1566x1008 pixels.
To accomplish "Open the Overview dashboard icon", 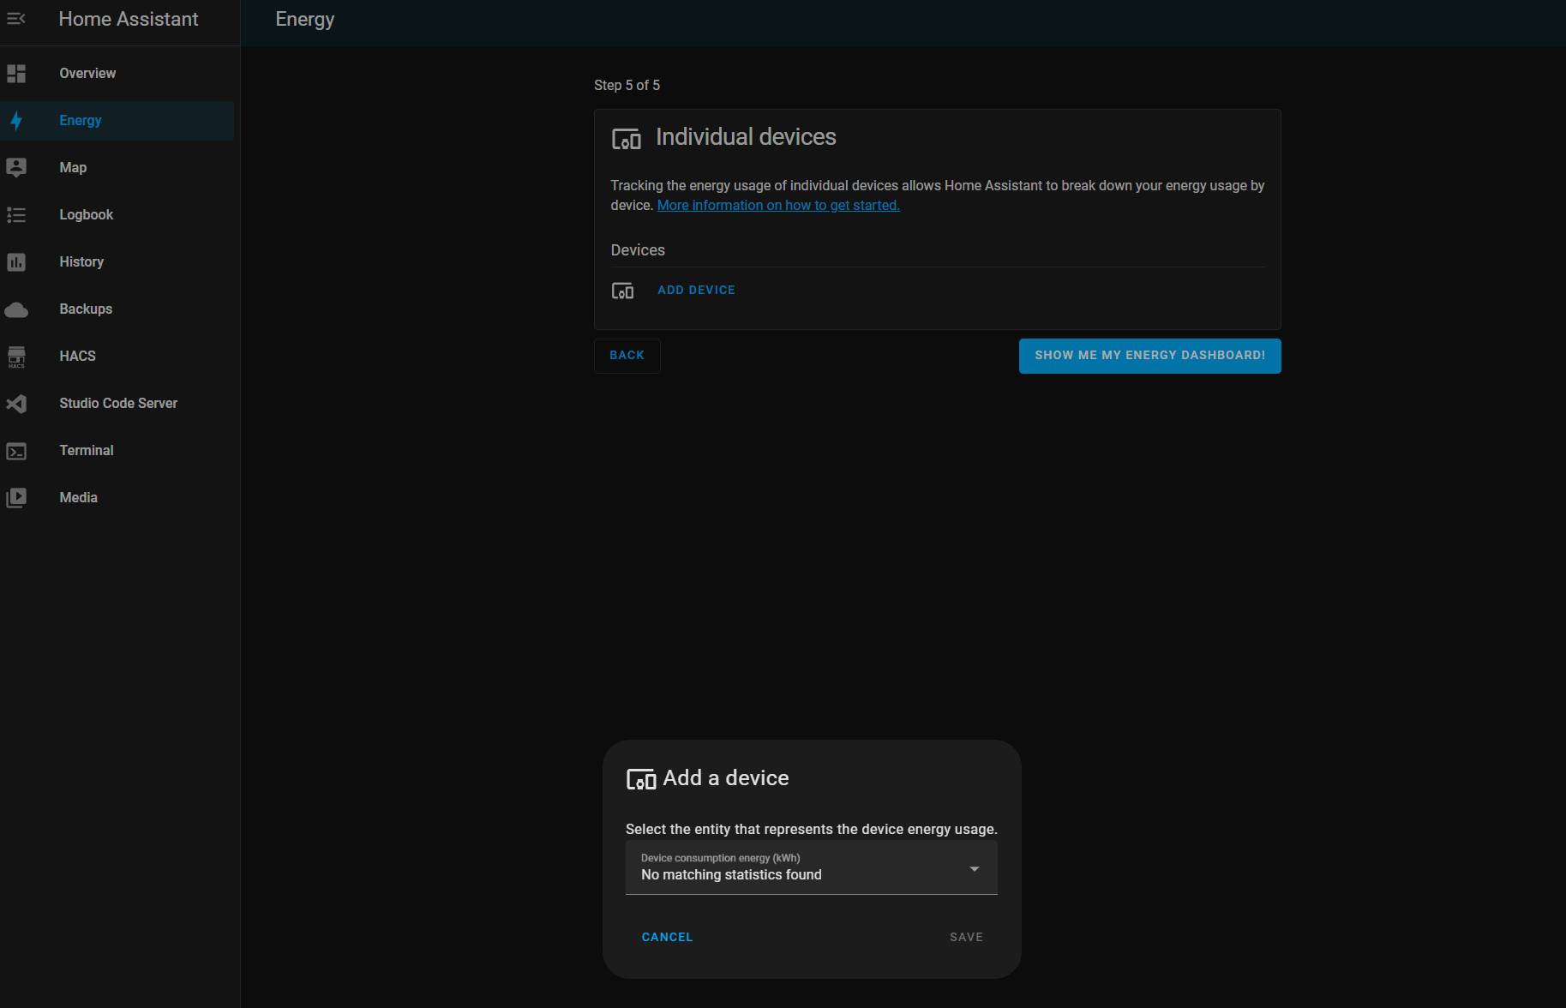I will point(16,74).
